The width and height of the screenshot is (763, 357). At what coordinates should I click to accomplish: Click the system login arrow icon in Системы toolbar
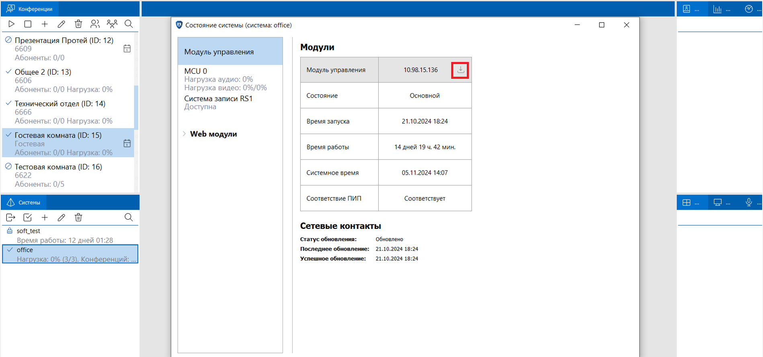[x=11, y=217]
